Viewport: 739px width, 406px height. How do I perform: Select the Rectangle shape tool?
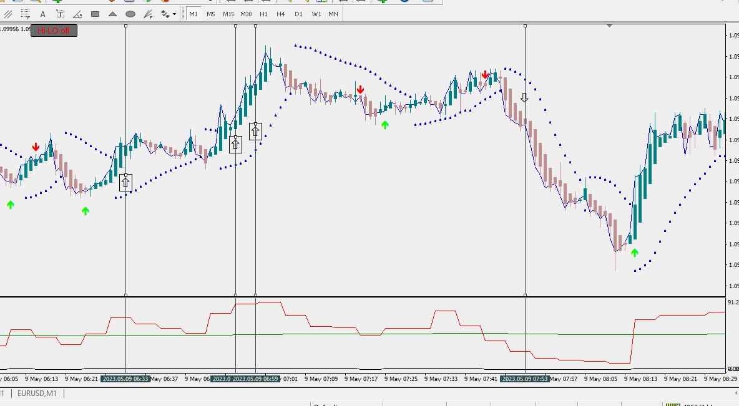95,14
